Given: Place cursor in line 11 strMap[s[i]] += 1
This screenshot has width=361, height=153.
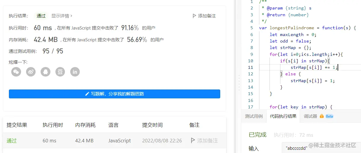Looking at the screenshot, I should click(x=314, y=67).
